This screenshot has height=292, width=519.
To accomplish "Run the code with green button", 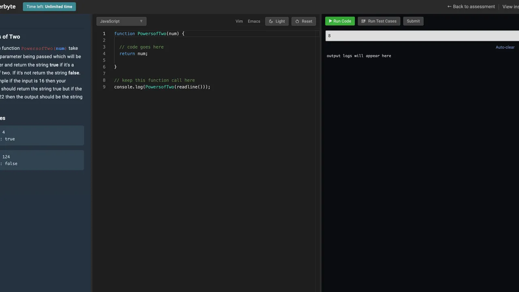I will [x=340, y=21].
